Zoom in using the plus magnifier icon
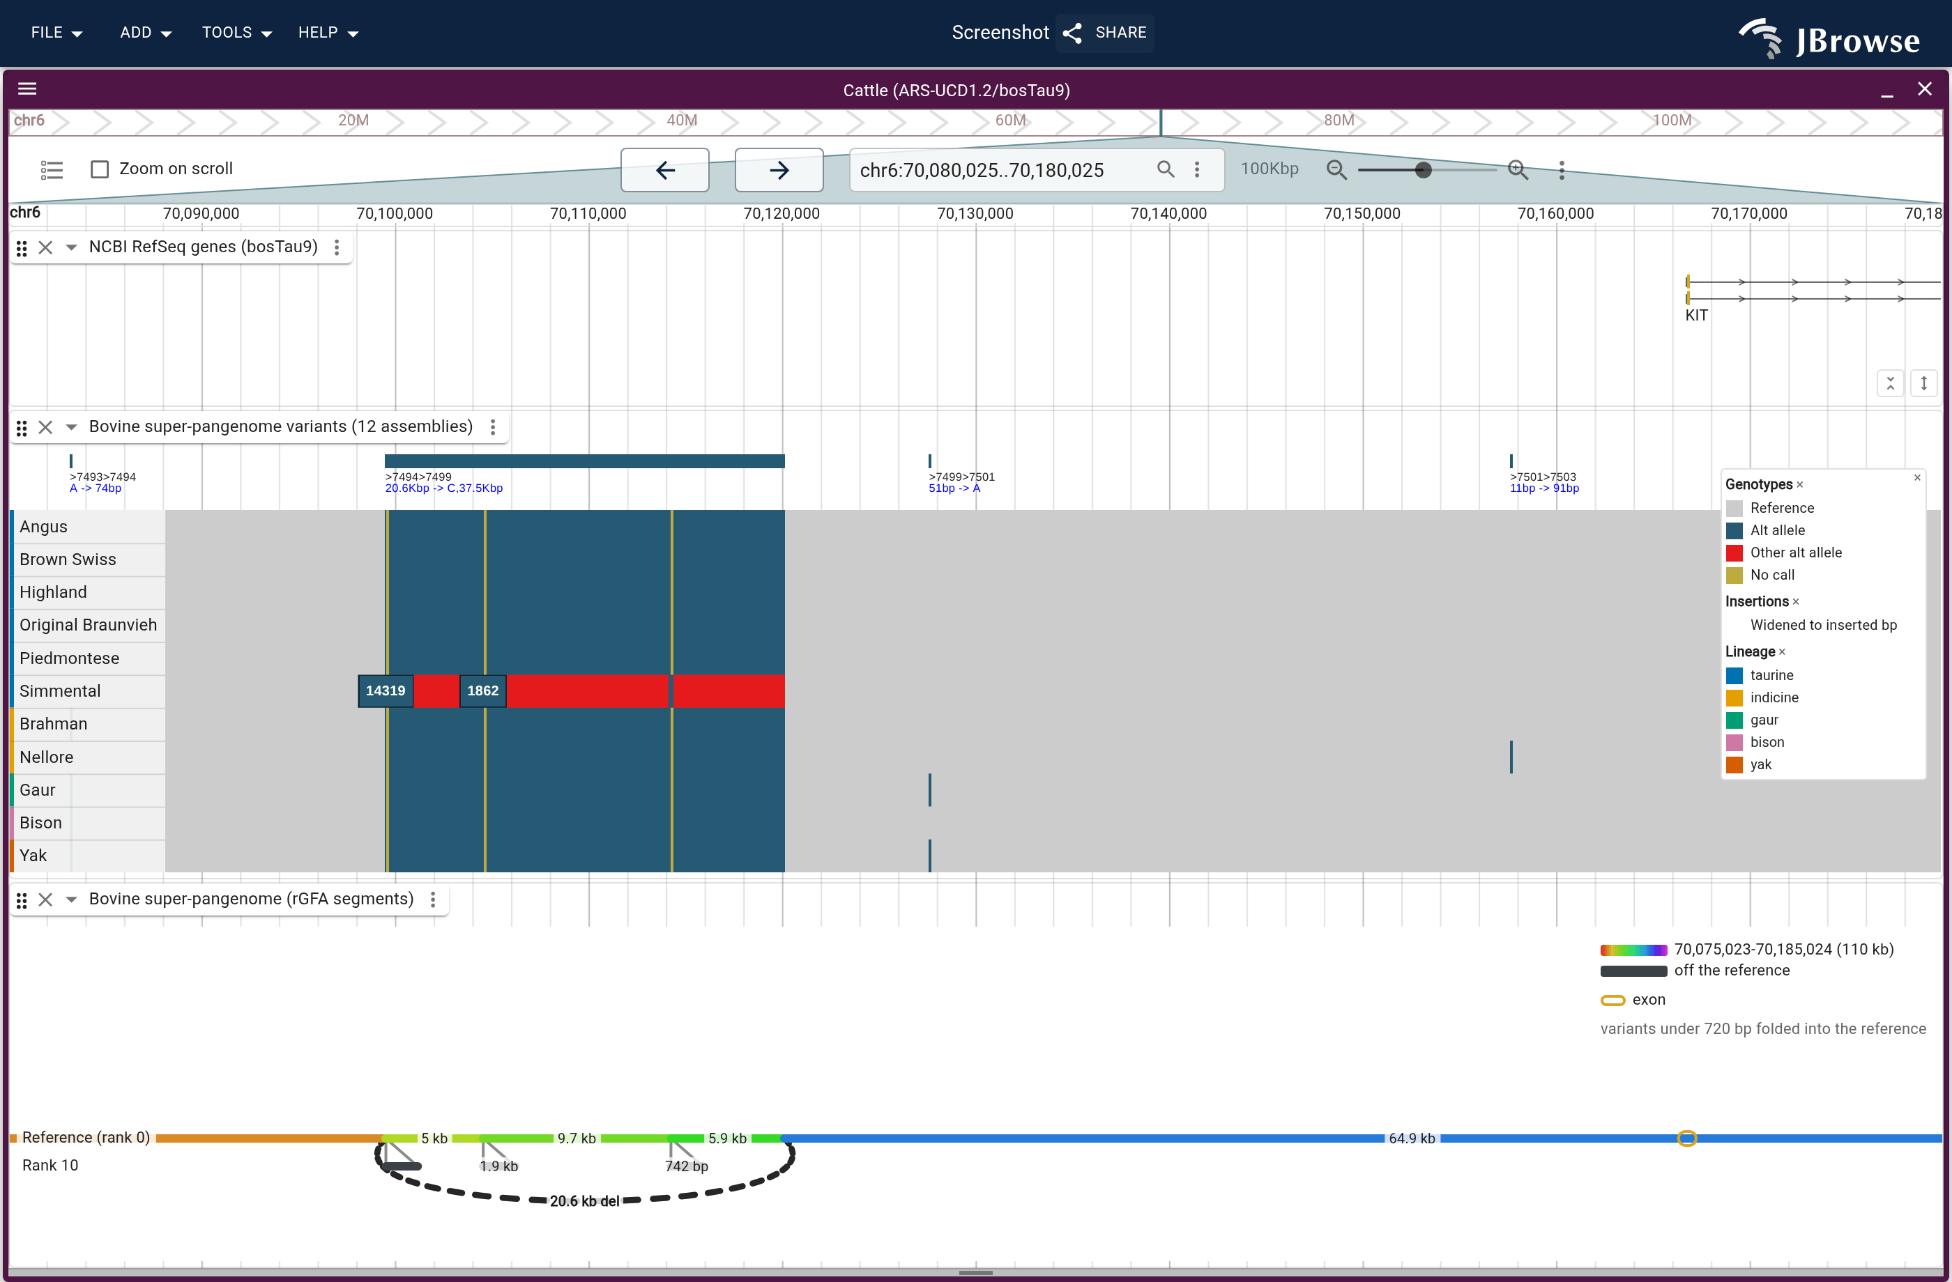1952x1282 pixels. tap(1517, 170)
